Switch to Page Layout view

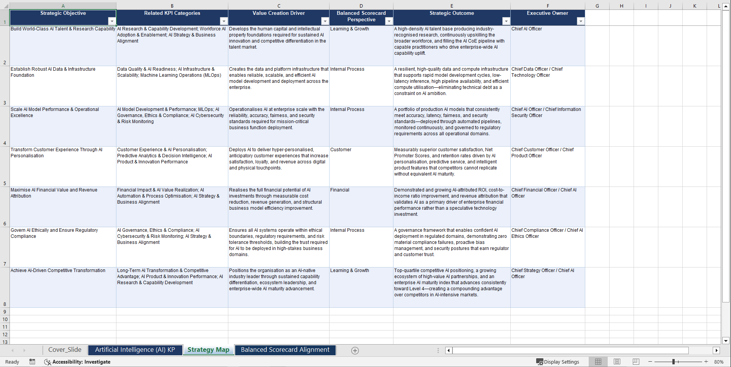click(x=617, y=362)
